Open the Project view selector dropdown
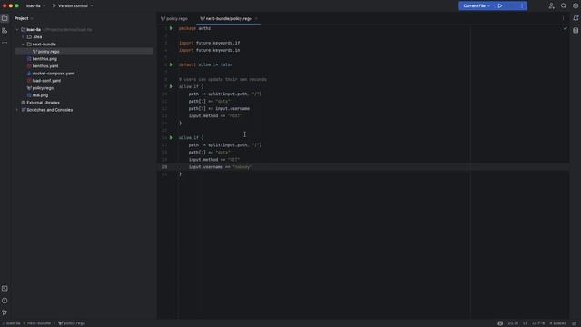581x327 pixels. pyautogui.click(x=24, y=18)
